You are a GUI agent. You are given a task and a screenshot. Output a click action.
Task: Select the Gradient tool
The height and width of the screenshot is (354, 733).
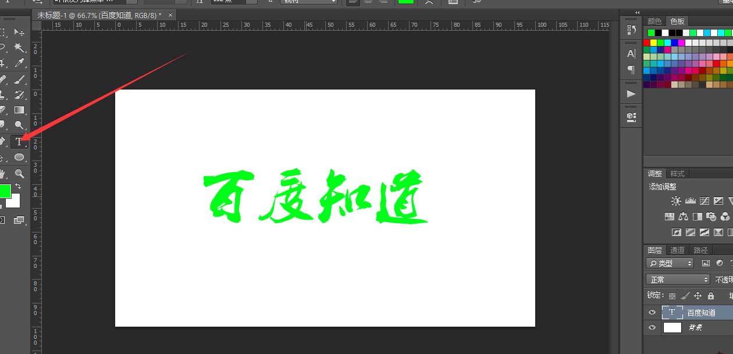point(19,110)
